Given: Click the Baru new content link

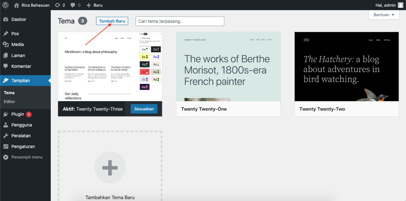Looking at the screenshot, I should (x=98, y=5).
